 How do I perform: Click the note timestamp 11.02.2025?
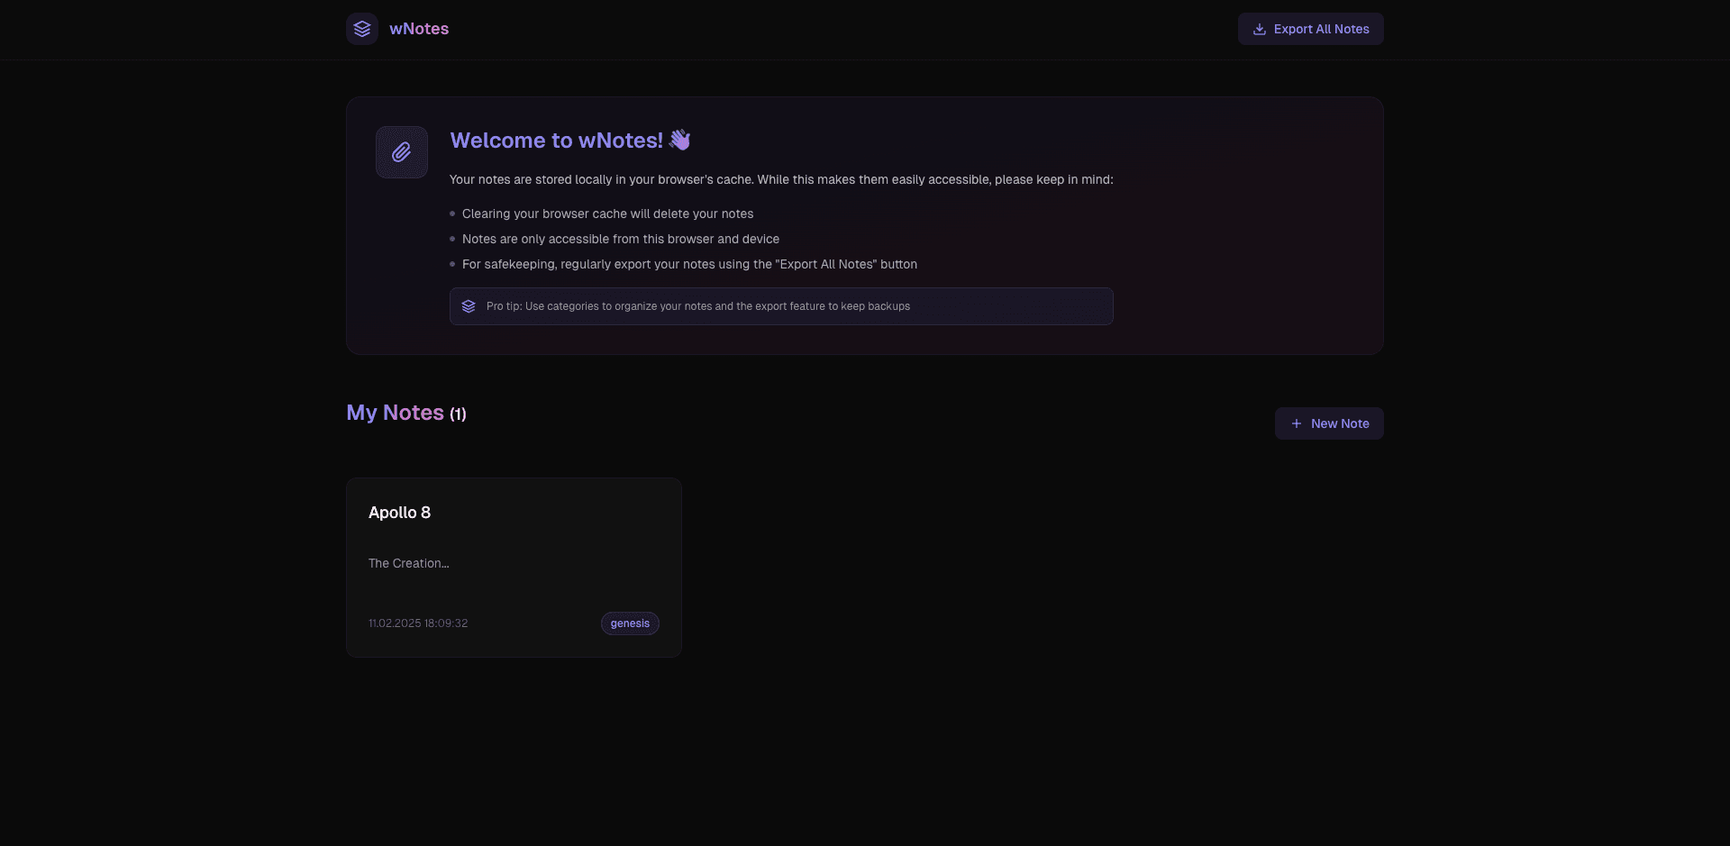pos(418,623)
